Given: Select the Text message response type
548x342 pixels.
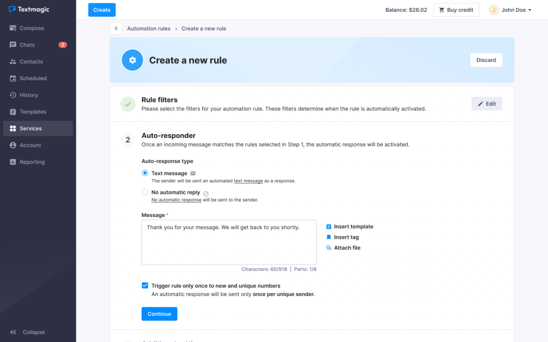Looking at the screenshot, I should (x=144, y=173).
